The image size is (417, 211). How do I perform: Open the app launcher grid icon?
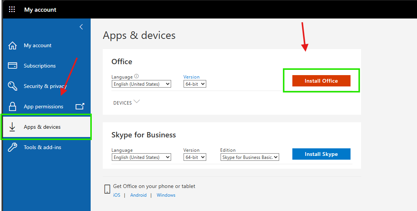click(x=12, y=9)
